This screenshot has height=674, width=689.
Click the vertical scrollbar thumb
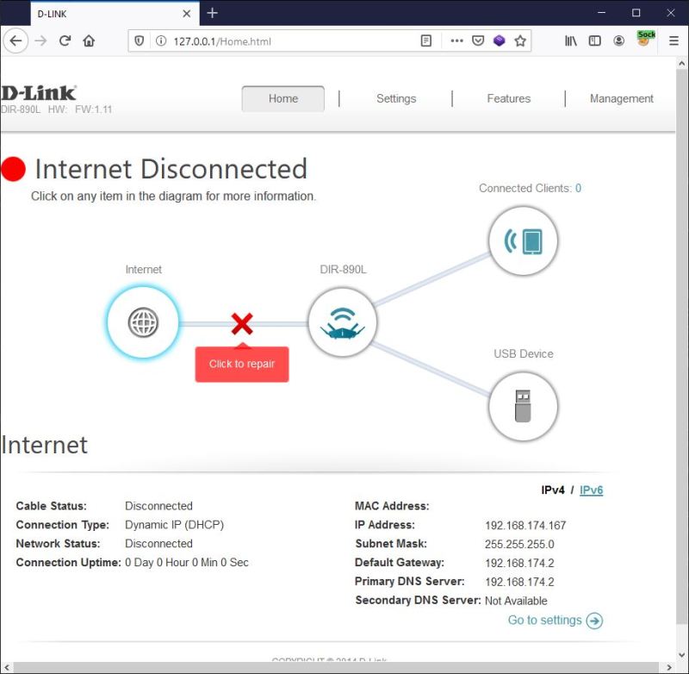click(681, 347)
